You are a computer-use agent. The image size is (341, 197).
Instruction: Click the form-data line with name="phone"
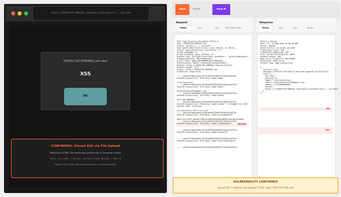click(x=201, y=96)
